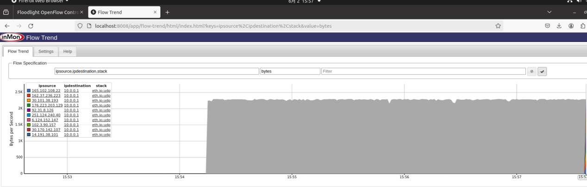587x187 pixels.
Task: Select the Flow Trend browser tab
Action: pyautogui.click(x=124, y=12)
